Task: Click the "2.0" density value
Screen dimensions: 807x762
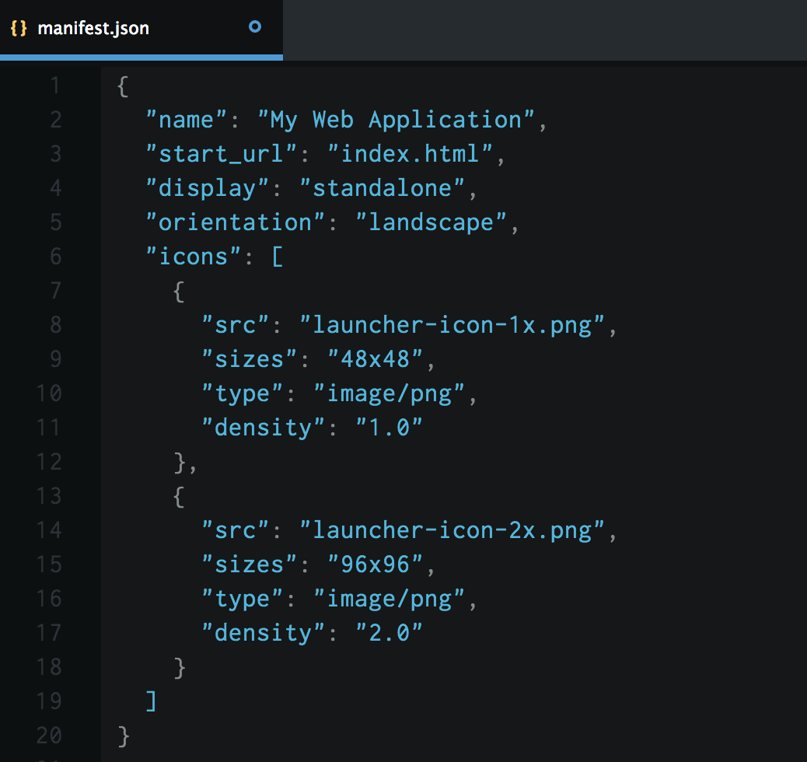Action: [x=389, y=633]
